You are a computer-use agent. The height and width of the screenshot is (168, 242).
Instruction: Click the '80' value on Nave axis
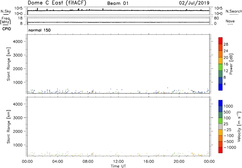[x=216, y=18]
